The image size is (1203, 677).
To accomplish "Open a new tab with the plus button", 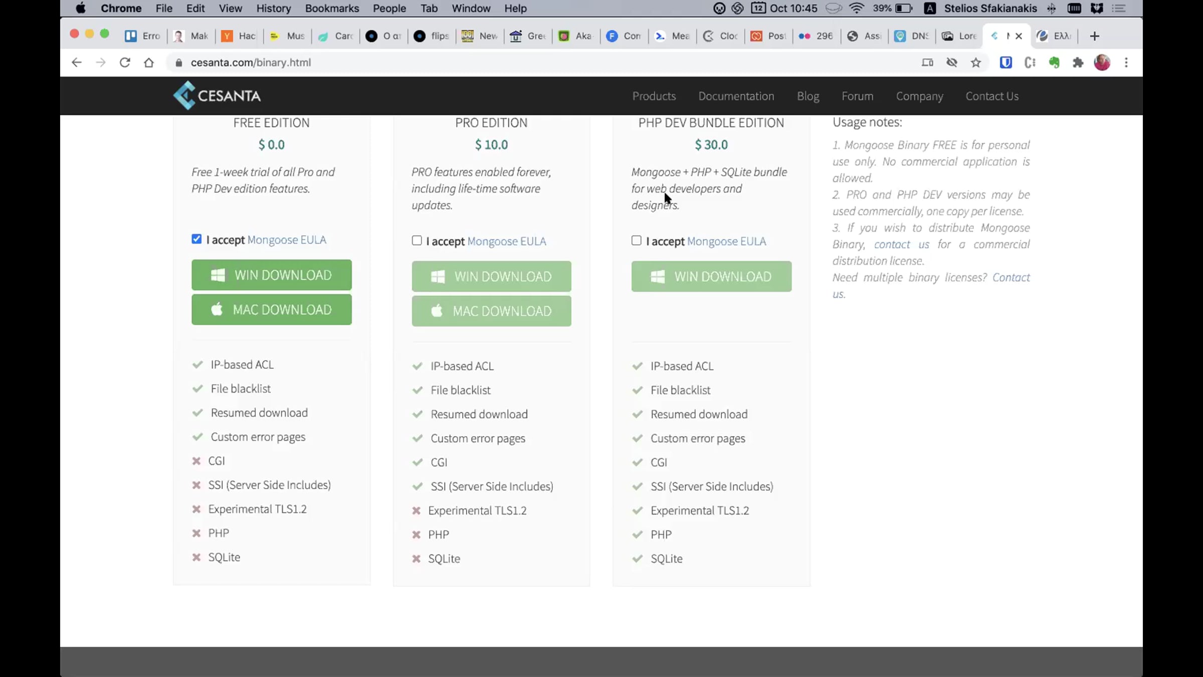I will 1095,36.
